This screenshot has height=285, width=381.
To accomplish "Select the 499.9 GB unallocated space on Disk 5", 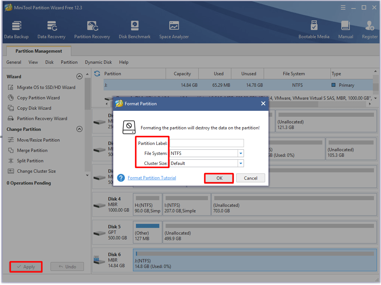I will 270,232.
